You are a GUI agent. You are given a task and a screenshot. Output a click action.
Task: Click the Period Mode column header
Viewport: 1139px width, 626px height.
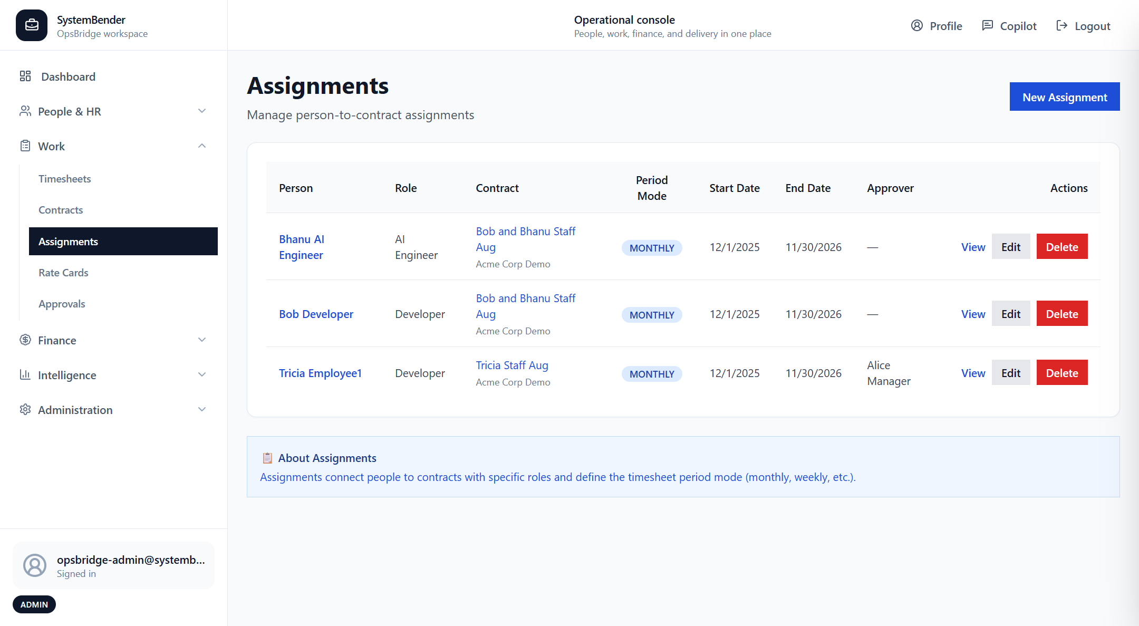point(652,188)
